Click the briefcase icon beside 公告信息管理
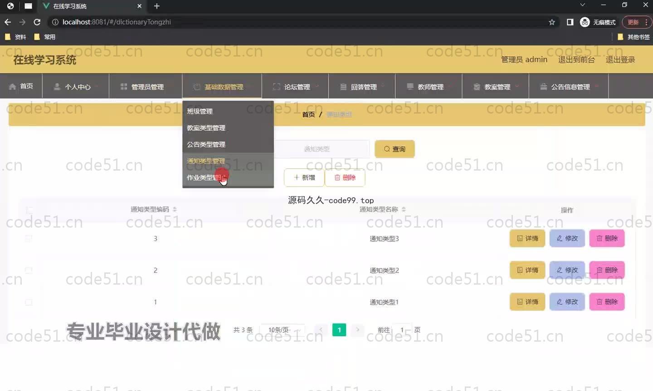Image resolution: width=653 pixels, height=391 pixels. tap(543, 86)
